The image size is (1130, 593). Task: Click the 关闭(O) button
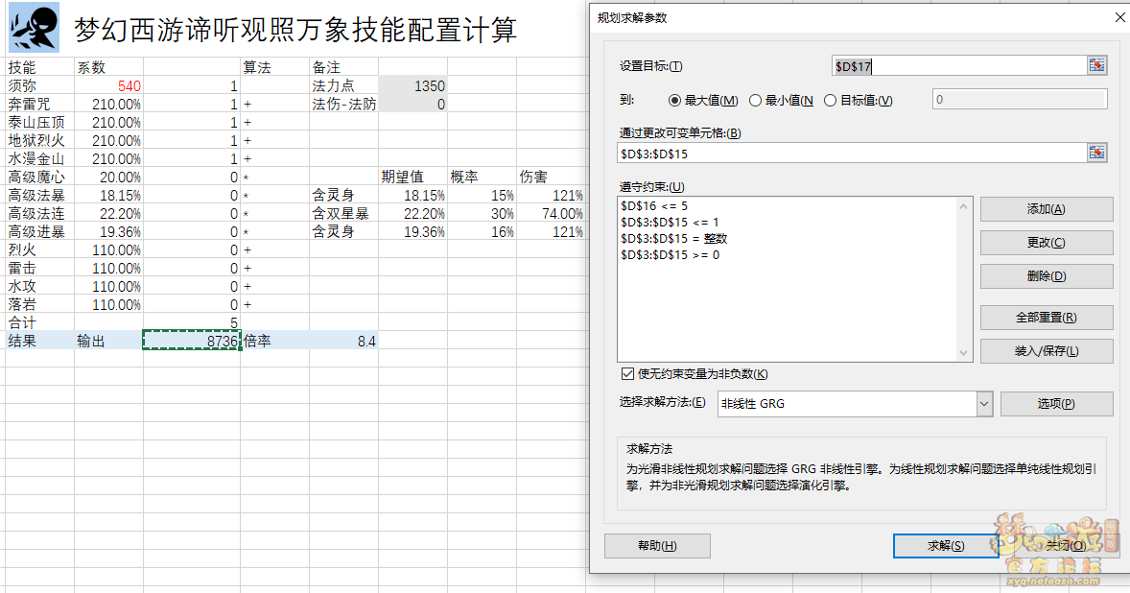tap(1065, 545)
